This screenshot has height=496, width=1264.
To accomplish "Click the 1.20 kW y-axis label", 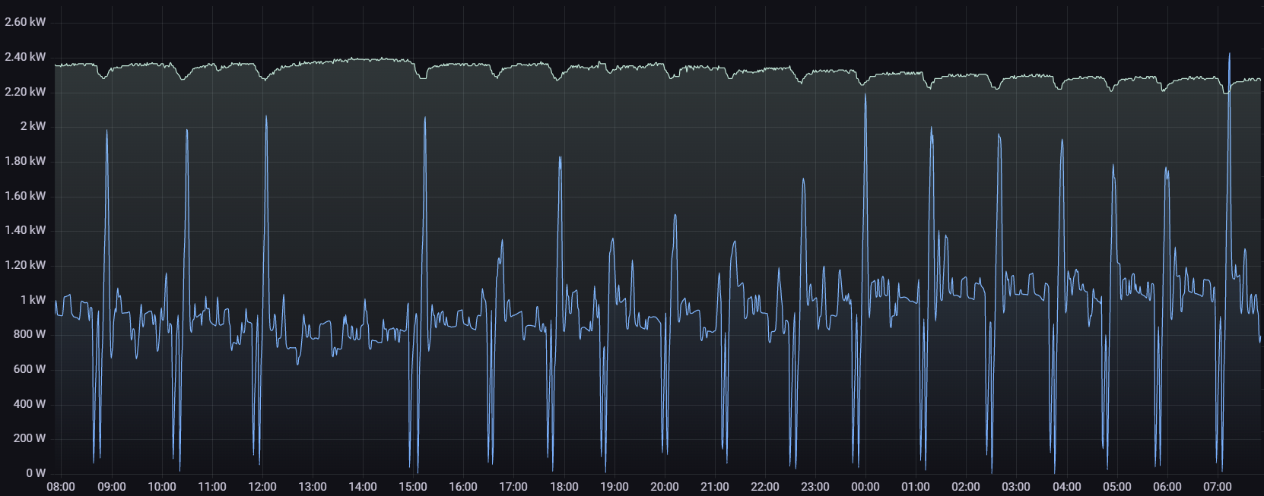I will (x=25, y=265).
